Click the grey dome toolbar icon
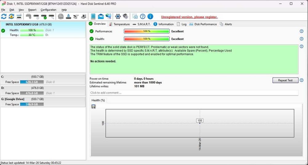The width and height of the screenshot is (308, 165). 61,17
